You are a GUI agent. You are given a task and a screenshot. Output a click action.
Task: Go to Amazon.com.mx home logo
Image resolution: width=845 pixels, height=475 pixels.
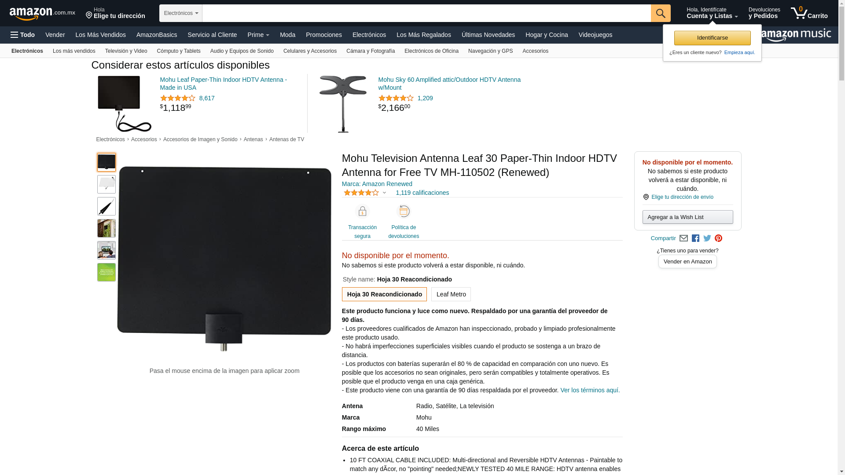[x=42, y=14]
